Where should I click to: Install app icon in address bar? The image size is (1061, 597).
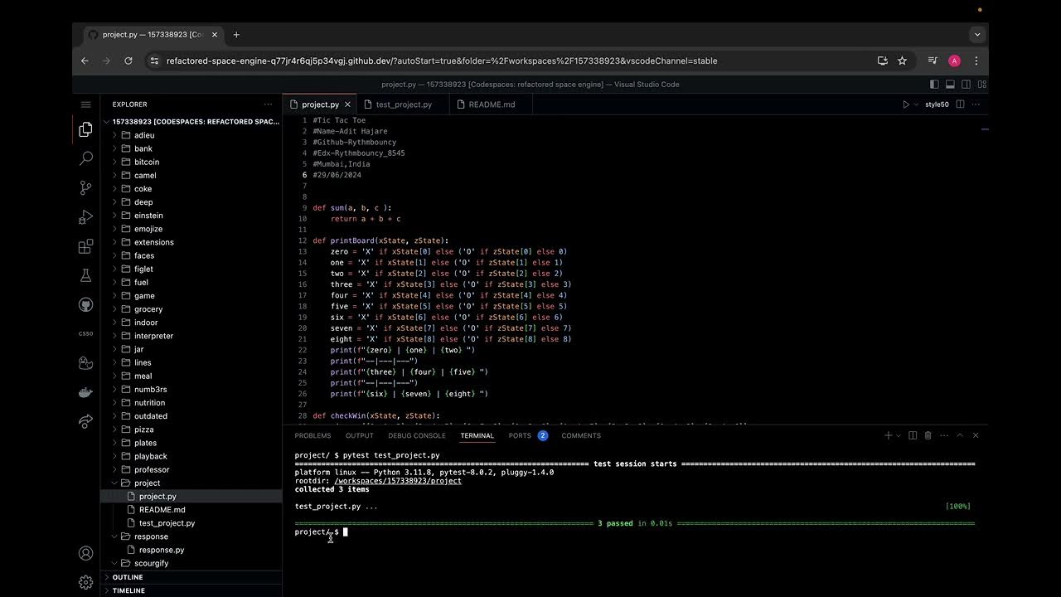(883, 61)
